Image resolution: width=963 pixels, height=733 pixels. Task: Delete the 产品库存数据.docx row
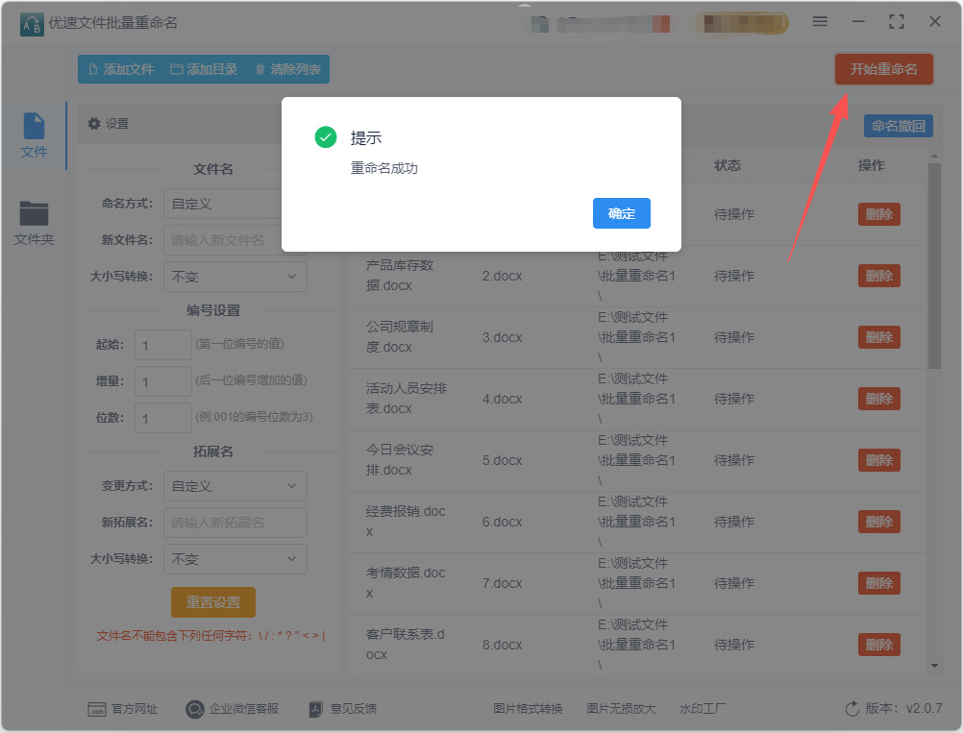click(x=878, y=276)
